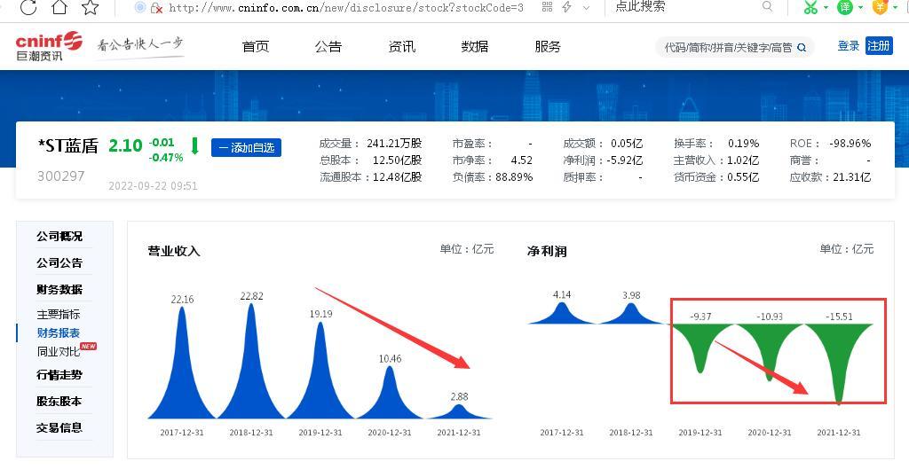Open the 资讯 navigation item
The width and height of the screenshot is (909, 469).
pyautogui.click(x=402, y=47)
